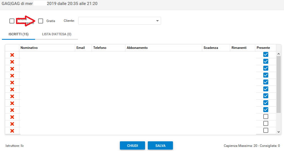Click the red X in the first row
This screenshot has height=151, width=284.
click(x=12, y=55)
